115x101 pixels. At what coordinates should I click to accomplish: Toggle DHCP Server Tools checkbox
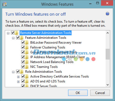pyautogui.click(x=23, y=86)
